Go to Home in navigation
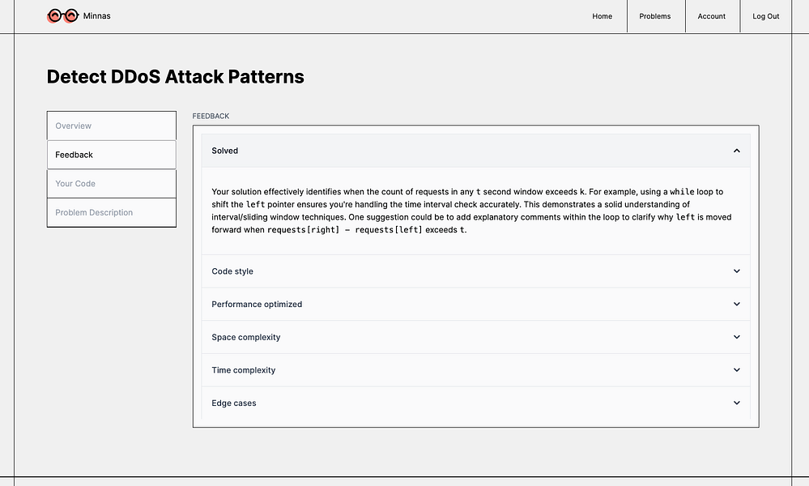This screenshot has width=809, height=486. [x=602, y=16]
